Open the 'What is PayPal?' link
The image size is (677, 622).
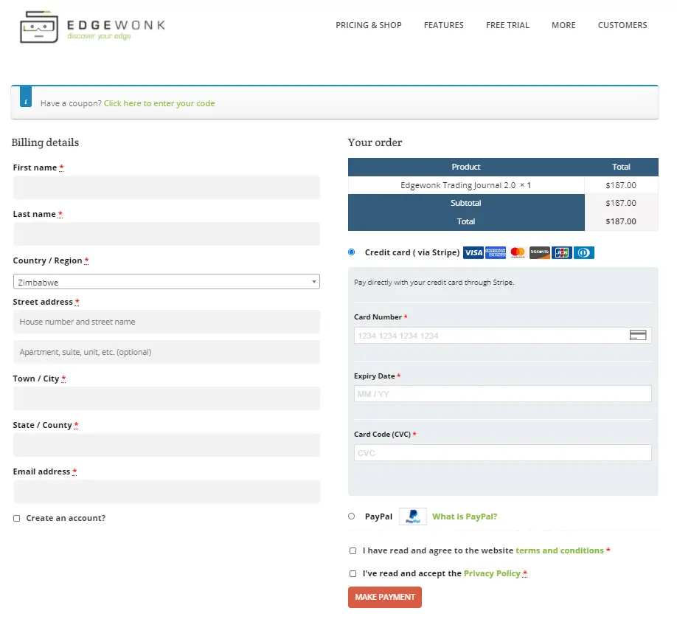tap(465, 516)
